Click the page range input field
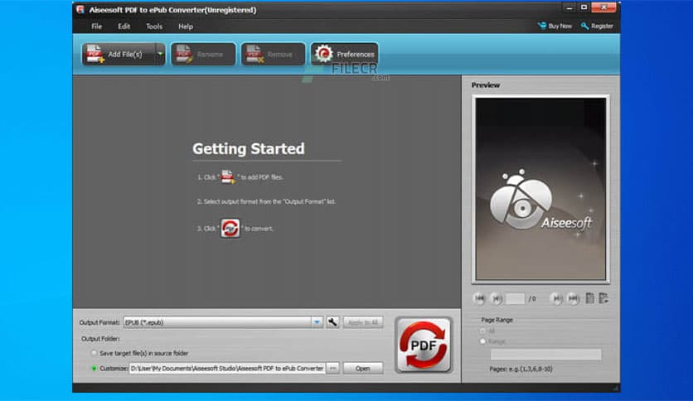This screenshot has height=401, width=693. tap(545, 354)
